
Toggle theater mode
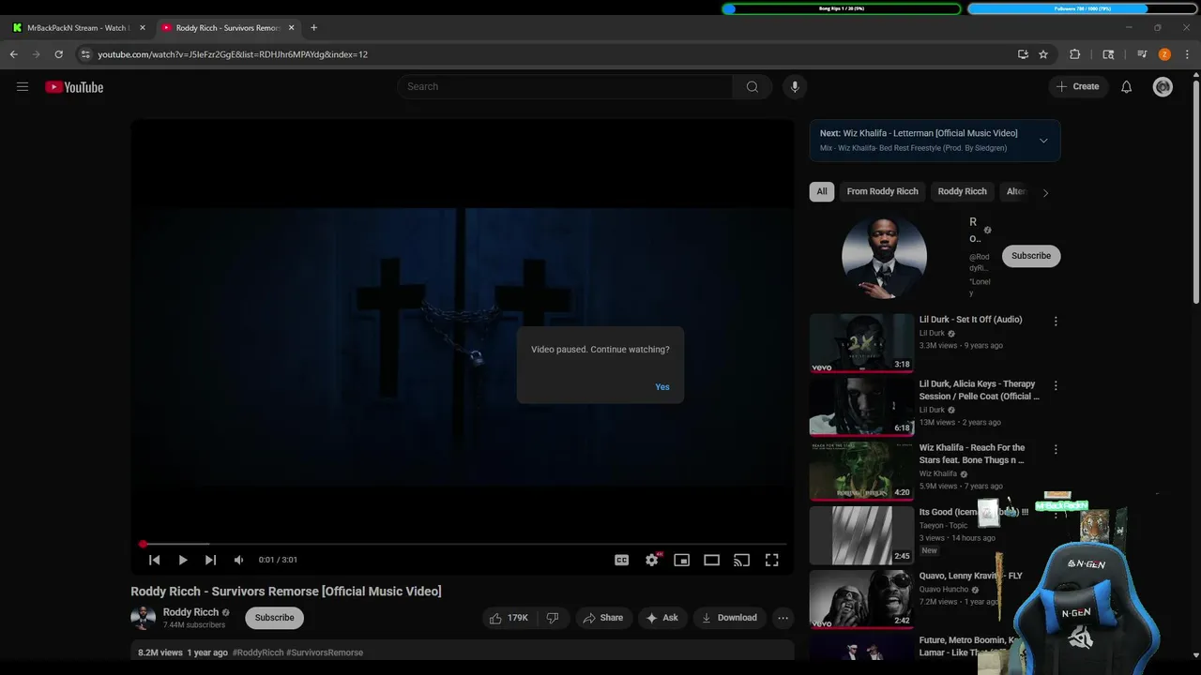(x=712, y=560)
